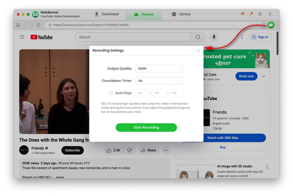Click the green record camera button
This screenshot has height=196, width=293.
click(x=271, y=25)
